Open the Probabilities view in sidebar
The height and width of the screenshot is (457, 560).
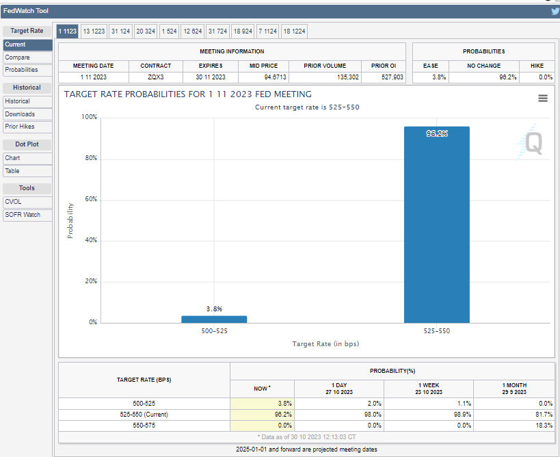pos(27,70)
